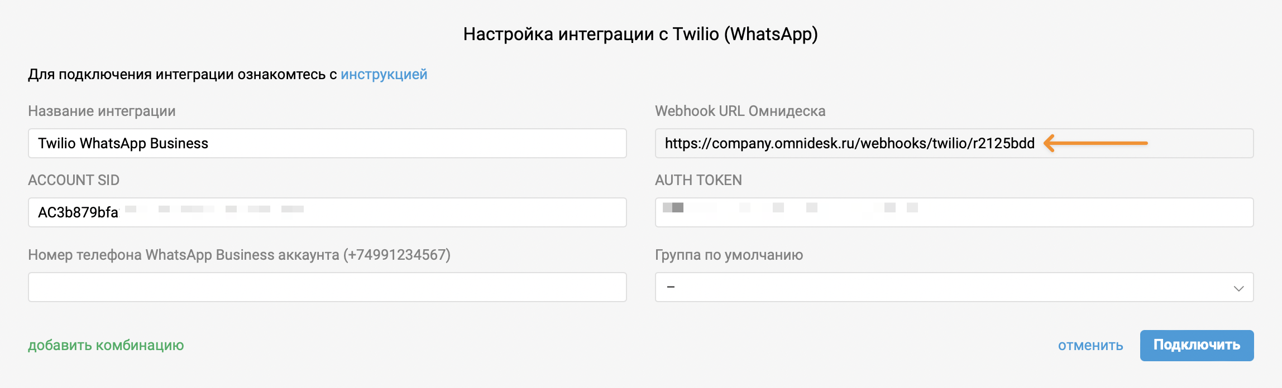Click into the AUTH TOKEN input field
The height and width of the screenshot is (388, 1282).
(x=954, y=212)
